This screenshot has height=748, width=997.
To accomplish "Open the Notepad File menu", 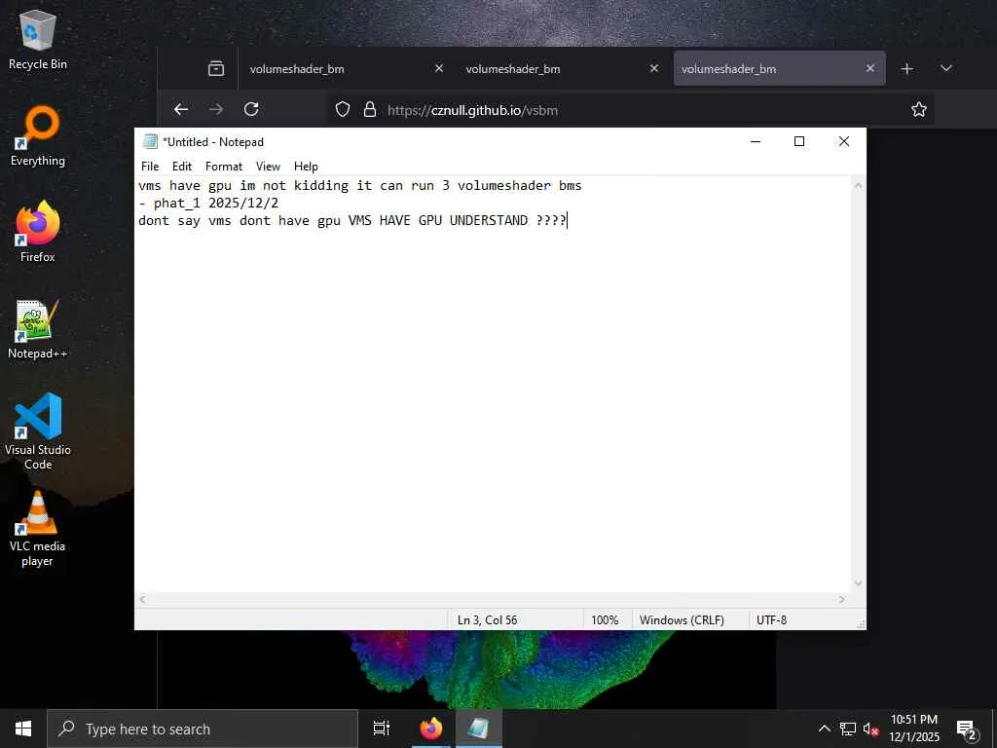I will (150, 166).
